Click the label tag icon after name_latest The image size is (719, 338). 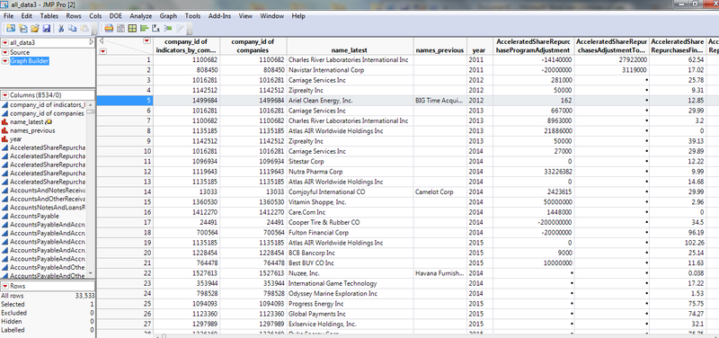click(49, 122)
